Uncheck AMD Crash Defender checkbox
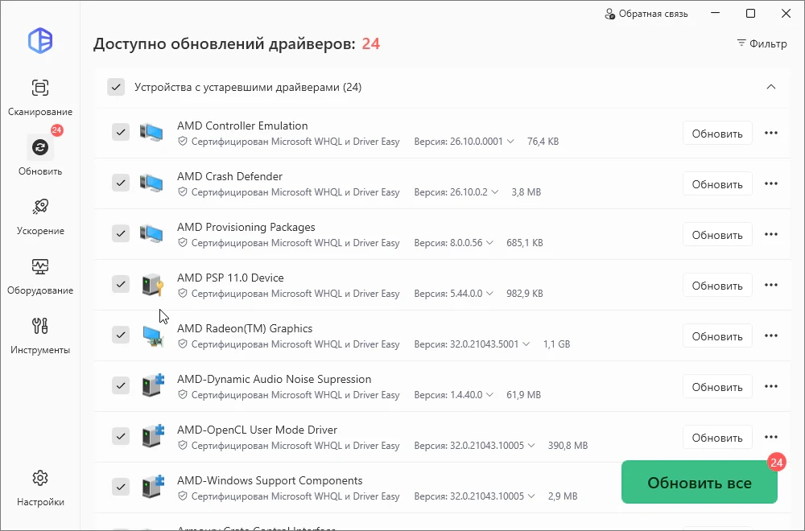This screenshot has height=531, width=805. (121, 183)
